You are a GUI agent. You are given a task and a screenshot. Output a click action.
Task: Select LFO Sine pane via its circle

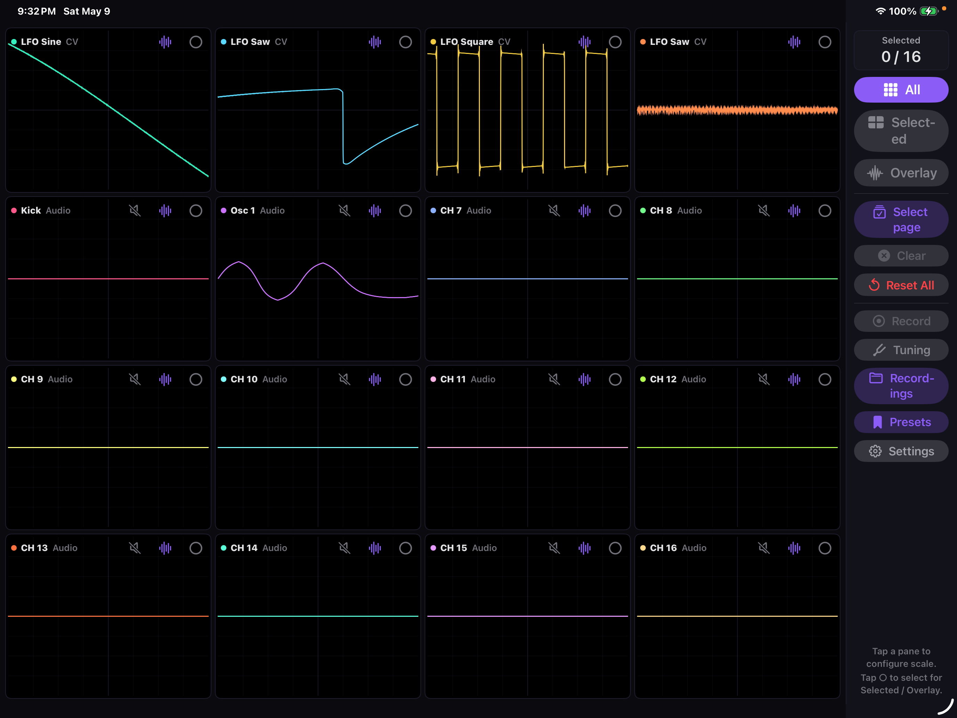196,42
